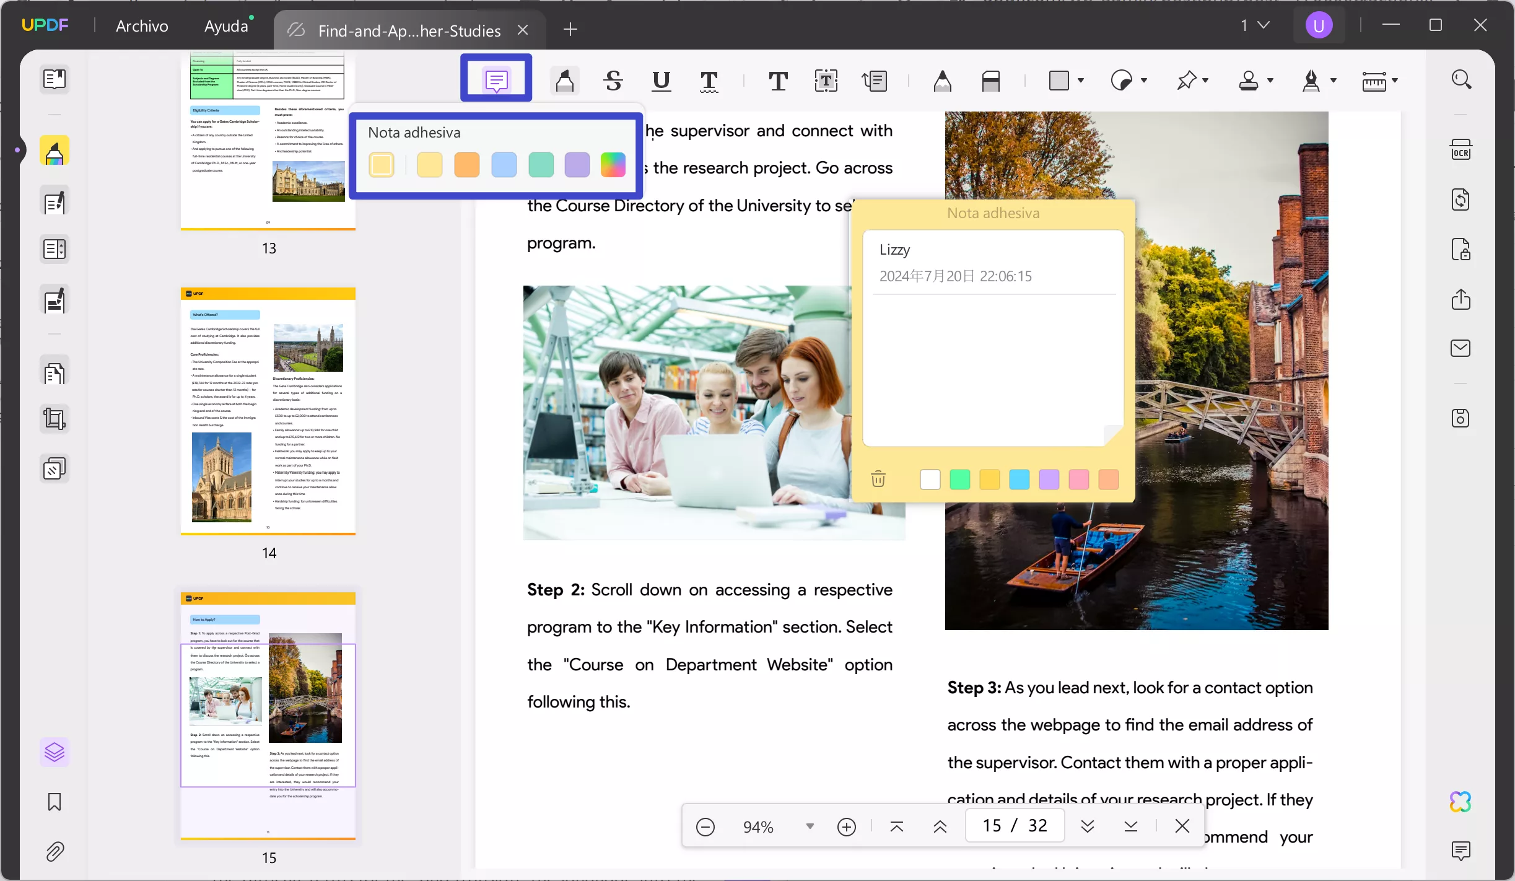1515x881 pixels.
Task: Zoom in with the plus button
Action: 846,826
